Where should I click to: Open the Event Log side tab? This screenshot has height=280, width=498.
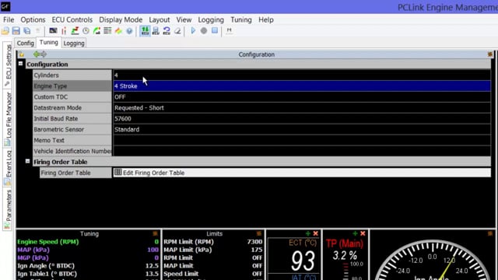pyautogui.click(x=8, y=168)
